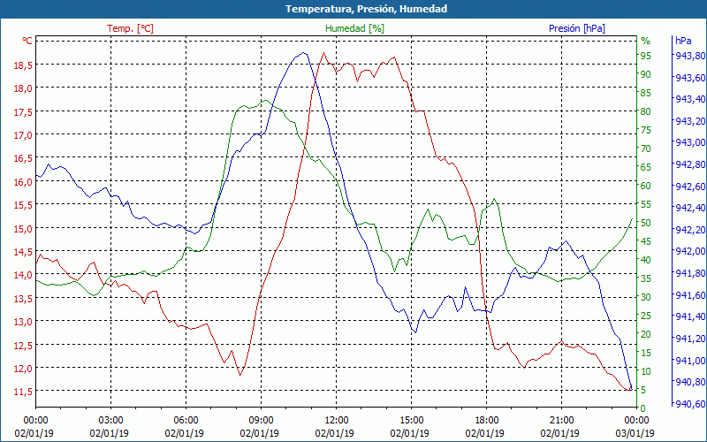
Task: Click pressure axis value 943,80
Action: pos(690,56)
